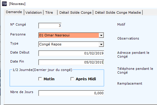Click the Observations label
This screenshot has width=157, height=105.
tap(128, 38)
